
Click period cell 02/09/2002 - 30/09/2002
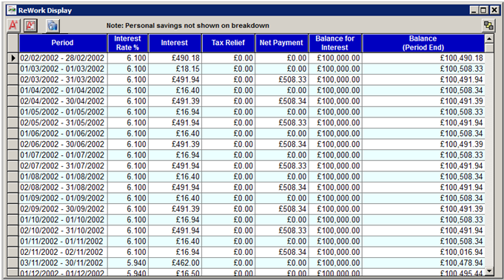63,209
